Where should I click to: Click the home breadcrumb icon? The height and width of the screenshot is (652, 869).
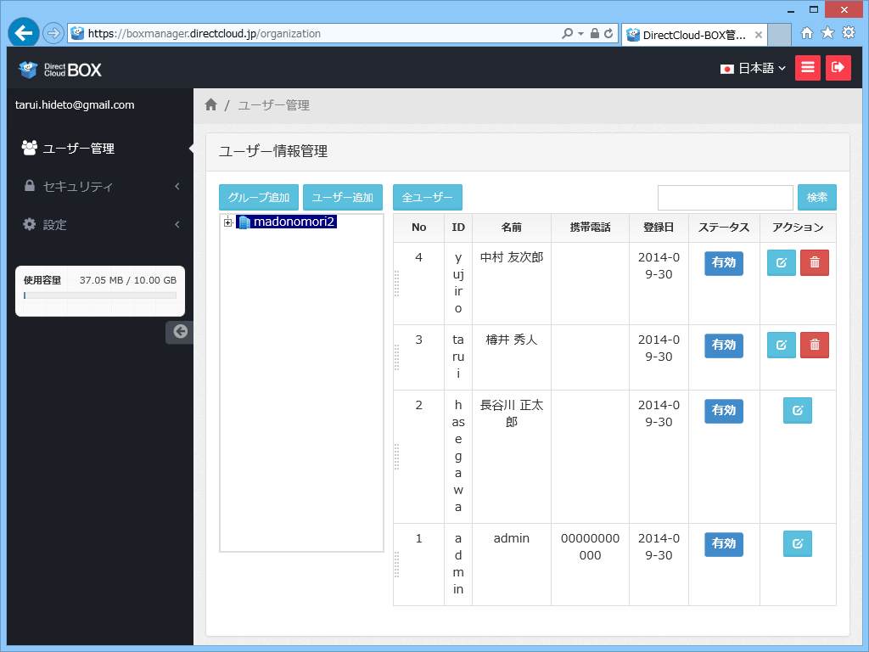coord(210,104)
